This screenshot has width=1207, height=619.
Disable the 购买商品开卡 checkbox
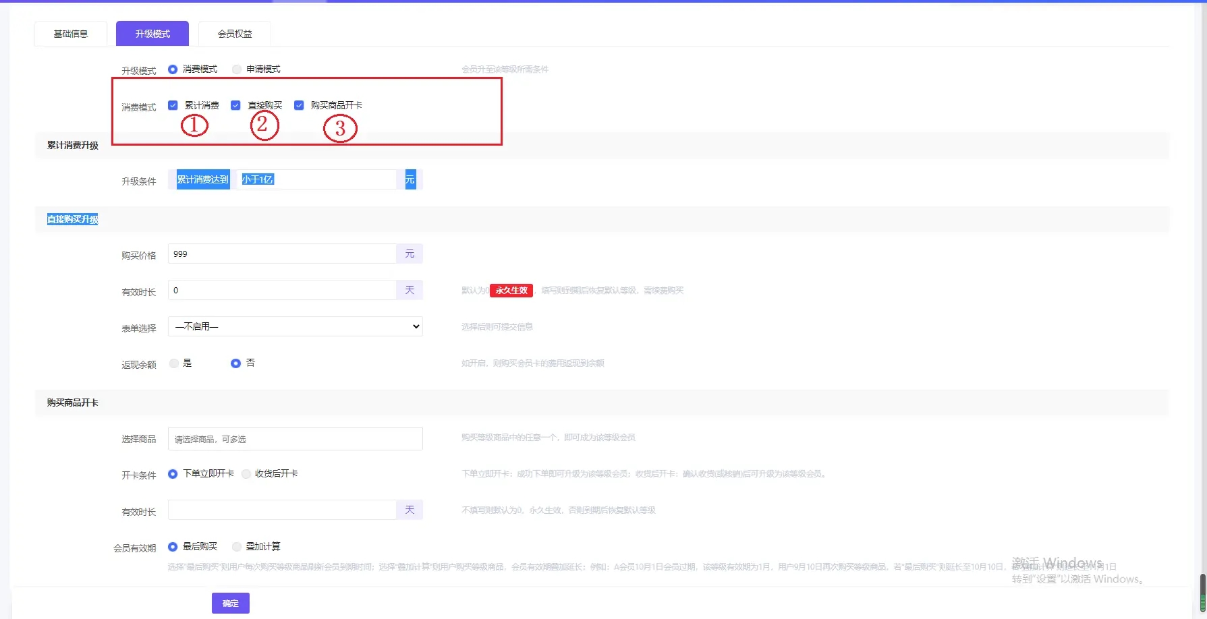point(299,105)
